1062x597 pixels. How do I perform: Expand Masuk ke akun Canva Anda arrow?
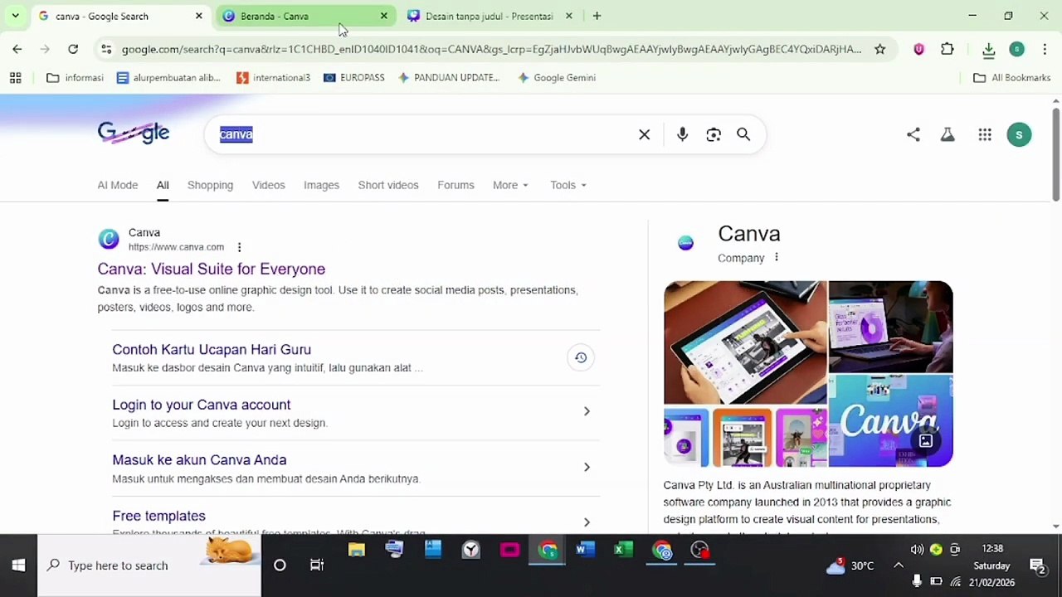pyautogui.click(x=587, y=467)
